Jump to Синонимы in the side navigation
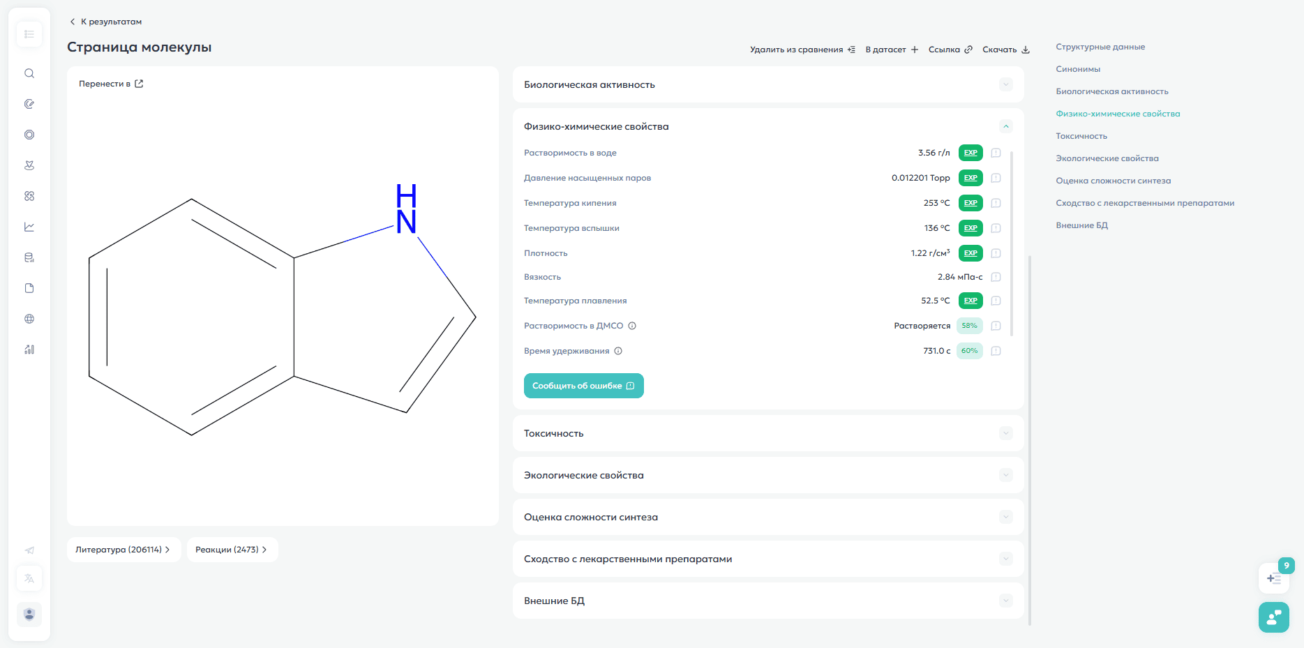Screen dimensions: 1304x648 pos(1078,69)
